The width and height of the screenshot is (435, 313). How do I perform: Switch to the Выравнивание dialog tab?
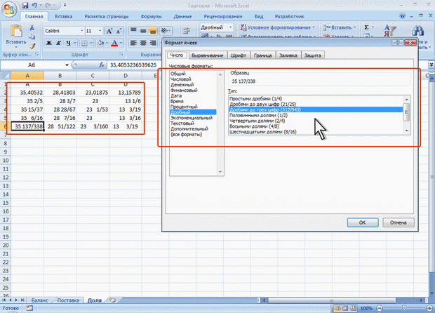pos(208,55)
